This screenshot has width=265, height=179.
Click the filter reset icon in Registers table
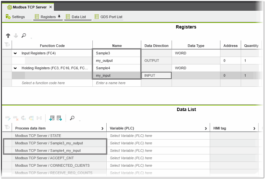pos(7,45)
